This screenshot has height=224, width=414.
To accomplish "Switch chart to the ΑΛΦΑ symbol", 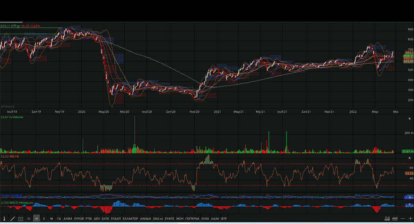I will point(68,219).
